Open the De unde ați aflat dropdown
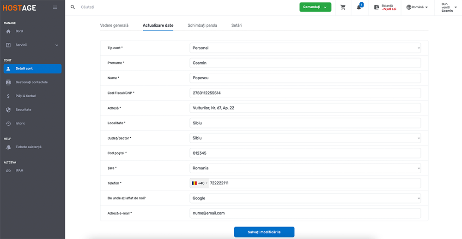This screenshot has height=239, width=462. click(305, 198)
